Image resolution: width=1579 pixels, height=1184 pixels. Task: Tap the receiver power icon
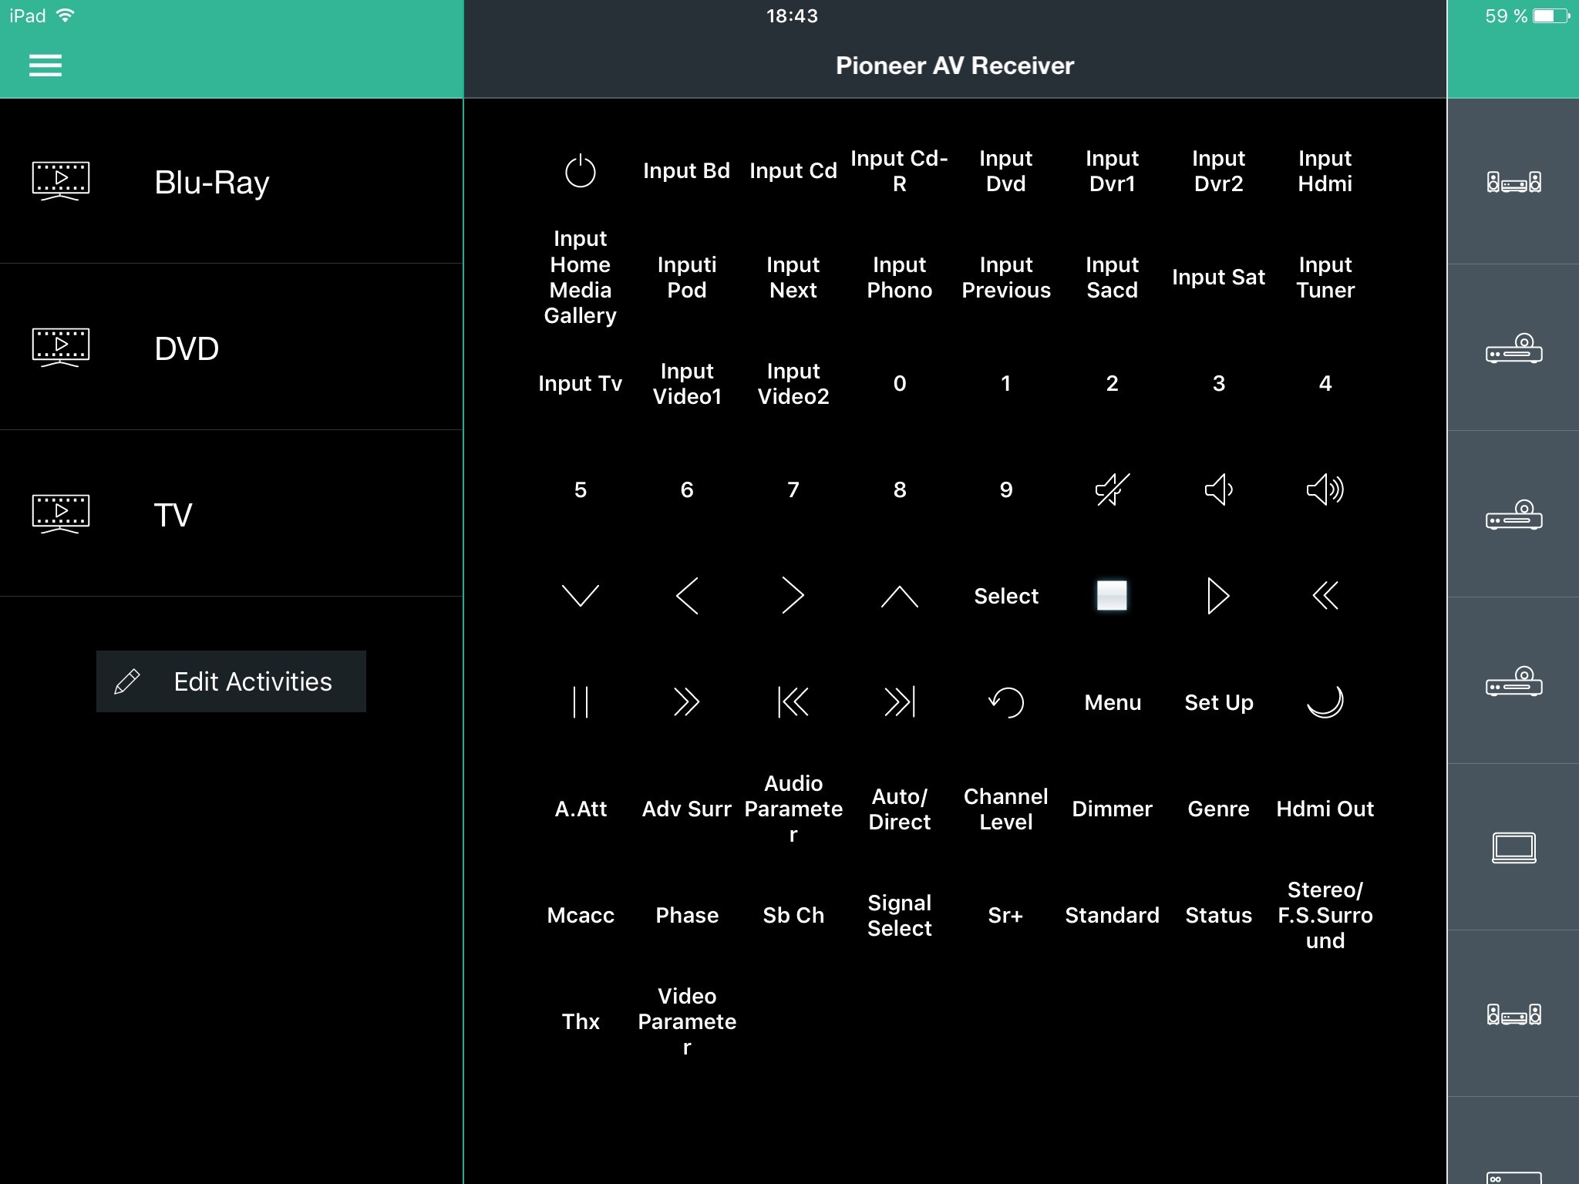pyautogui.click(x=581, y=171)
